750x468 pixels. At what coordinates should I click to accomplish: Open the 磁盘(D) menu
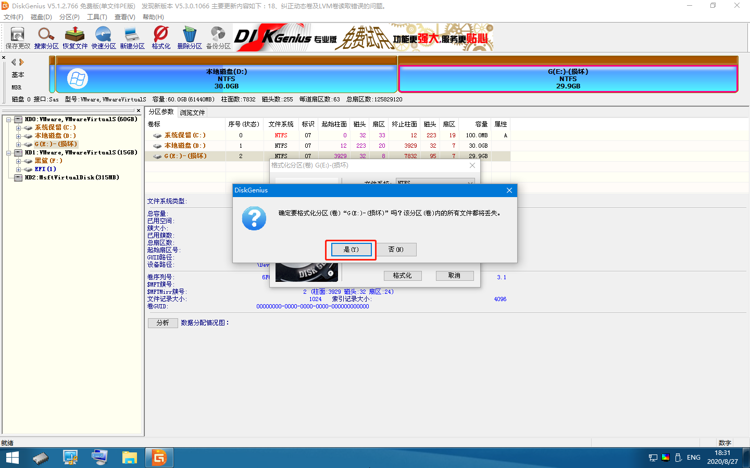pos(42,17)
